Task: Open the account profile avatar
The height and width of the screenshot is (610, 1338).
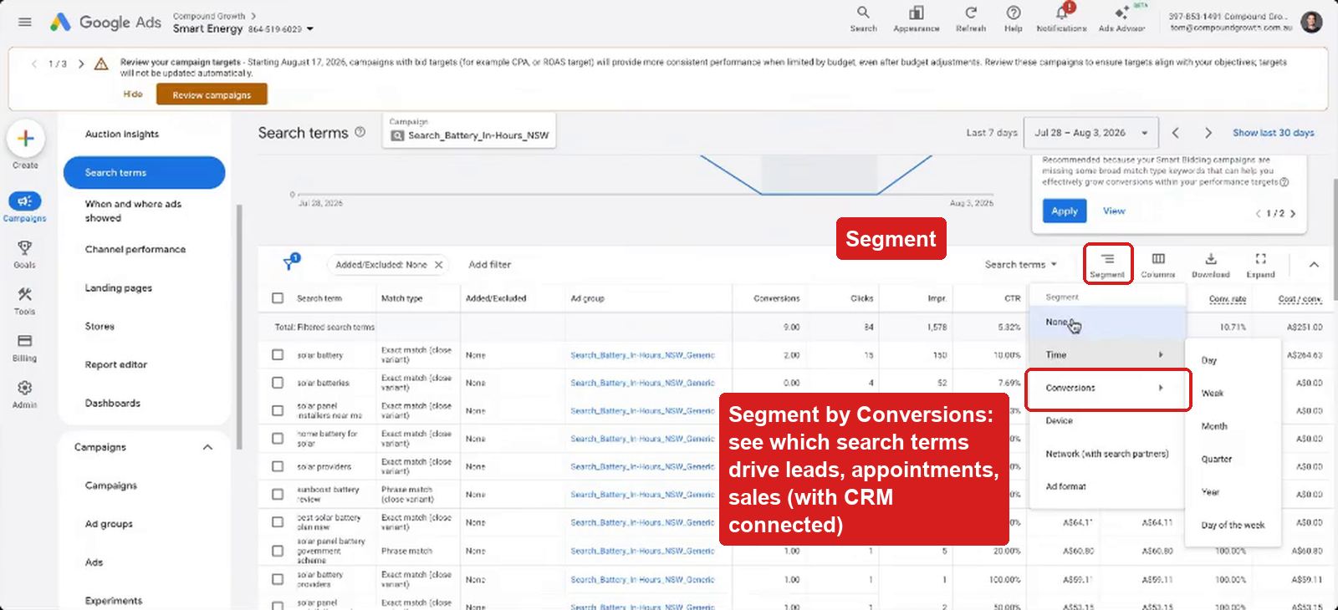Action: [x=1311, y=22]
